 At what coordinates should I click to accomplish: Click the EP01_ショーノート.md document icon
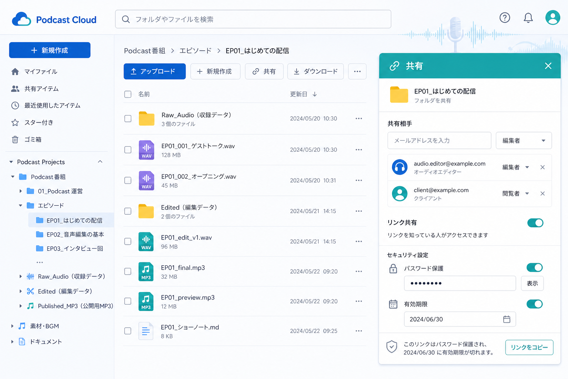coord(146,331)
